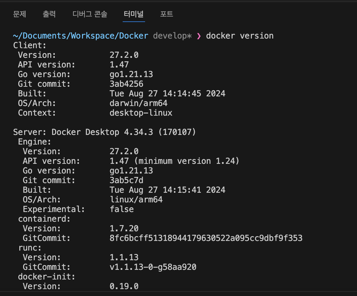This screenshot has width=357, height=296.
Task: Click client API version value 1.47
Action: tap(119, 65)
